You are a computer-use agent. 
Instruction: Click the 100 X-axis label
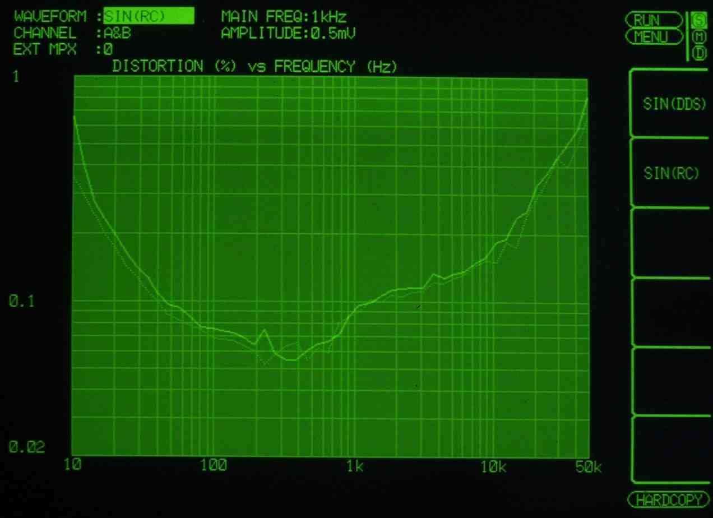tap(214, 465)
